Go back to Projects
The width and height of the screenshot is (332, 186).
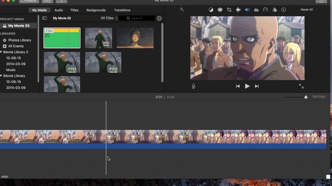pos(29,1)
